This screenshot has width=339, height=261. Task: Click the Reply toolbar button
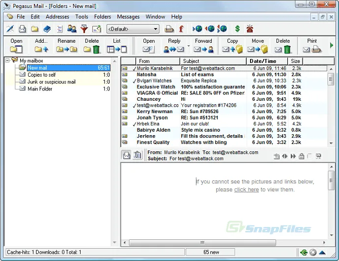(174, 45)
